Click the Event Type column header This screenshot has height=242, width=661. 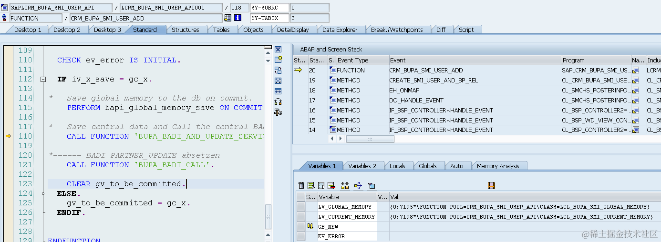click(362, 60)
